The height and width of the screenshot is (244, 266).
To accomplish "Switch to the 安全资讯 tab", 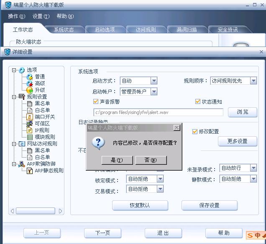I will click(x=228, y=30).
